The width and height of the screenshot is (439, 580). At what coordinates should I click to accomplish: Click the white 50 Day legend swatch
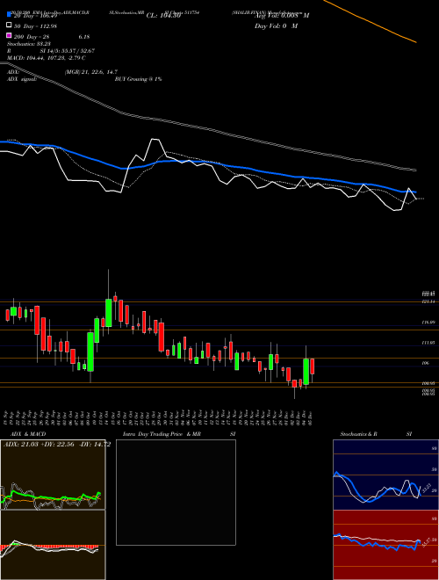tap(10, 25)
